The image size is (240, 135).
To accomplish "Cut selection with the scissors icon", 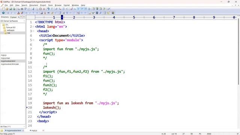I will point(33,9).
